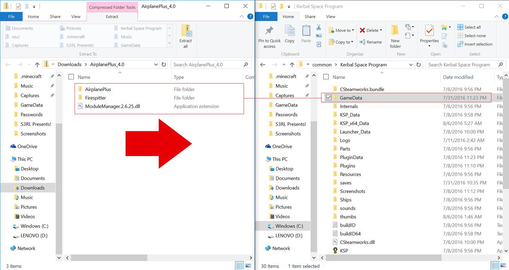Click Invert selection in ribbon
Viewport: 509px width, 270px height.
tap(475, 44)
